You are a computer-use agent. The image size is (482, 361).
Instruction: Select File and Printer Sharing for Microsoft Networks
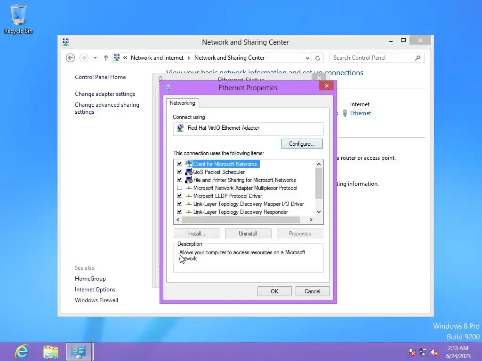(244, 180)
